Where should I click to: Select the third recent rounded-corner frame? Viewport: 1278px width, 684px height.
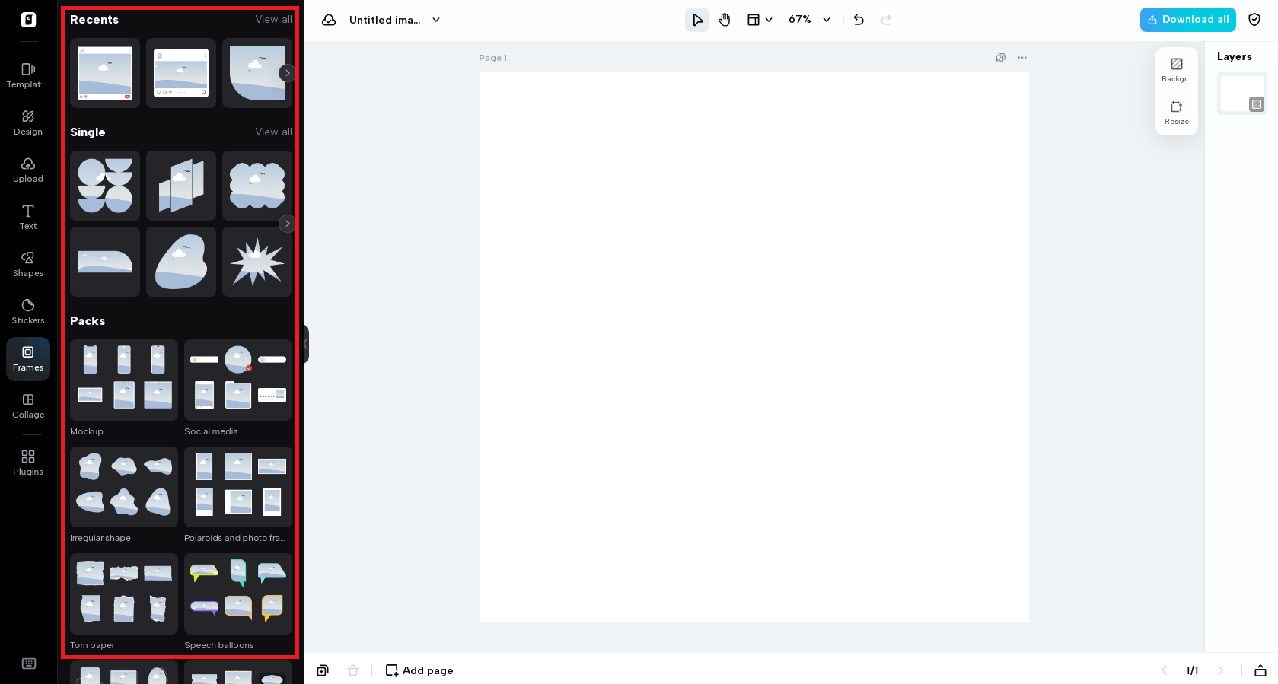[257, 73]
